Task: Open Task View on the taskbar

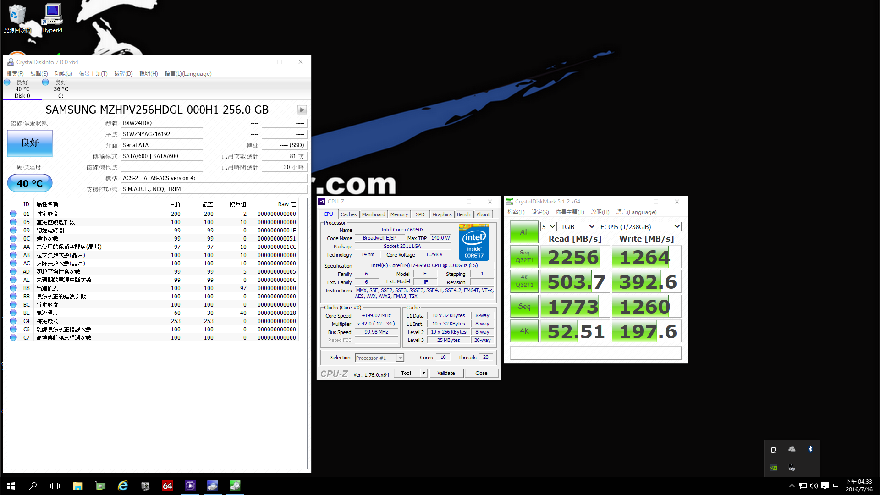Action: pos(55,486)
